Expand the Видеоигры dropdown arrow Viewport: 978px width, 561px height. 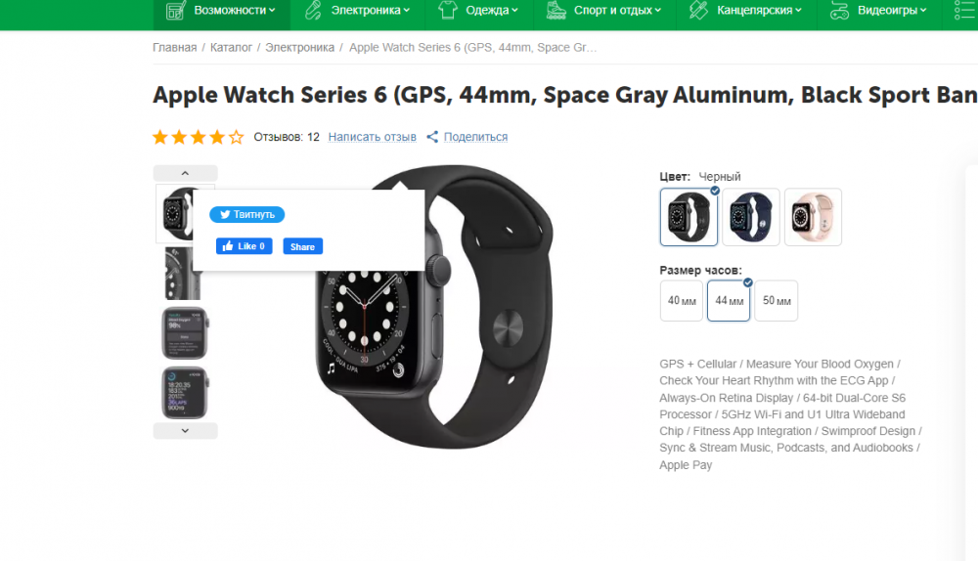(x=924, y=10)
